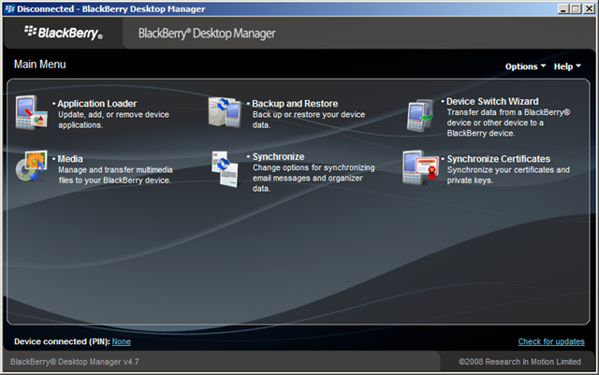This screenshot has width=599, height=375.
Task: Expand the Help dropdown menu
Action: click(x=567, y=66)
